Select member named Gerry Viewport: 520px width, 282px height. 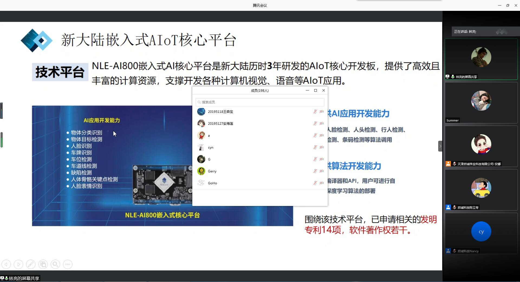coord(260,171)
